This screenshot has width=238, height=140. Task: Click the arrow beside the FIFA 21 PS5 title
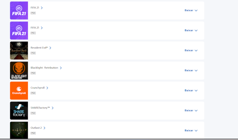(42, 28)
